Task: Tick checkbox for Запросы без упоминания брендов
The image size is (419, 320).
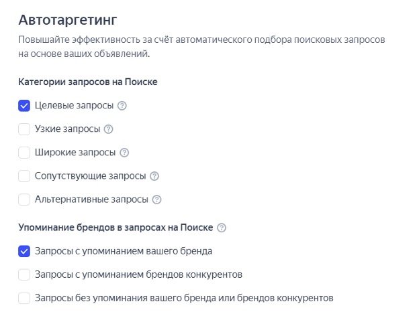Action: [x=24, y=298]
